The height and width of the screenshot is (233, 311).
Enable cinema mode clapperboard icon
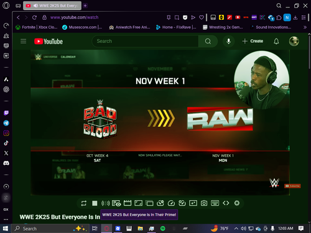click(x=128, y=203)
